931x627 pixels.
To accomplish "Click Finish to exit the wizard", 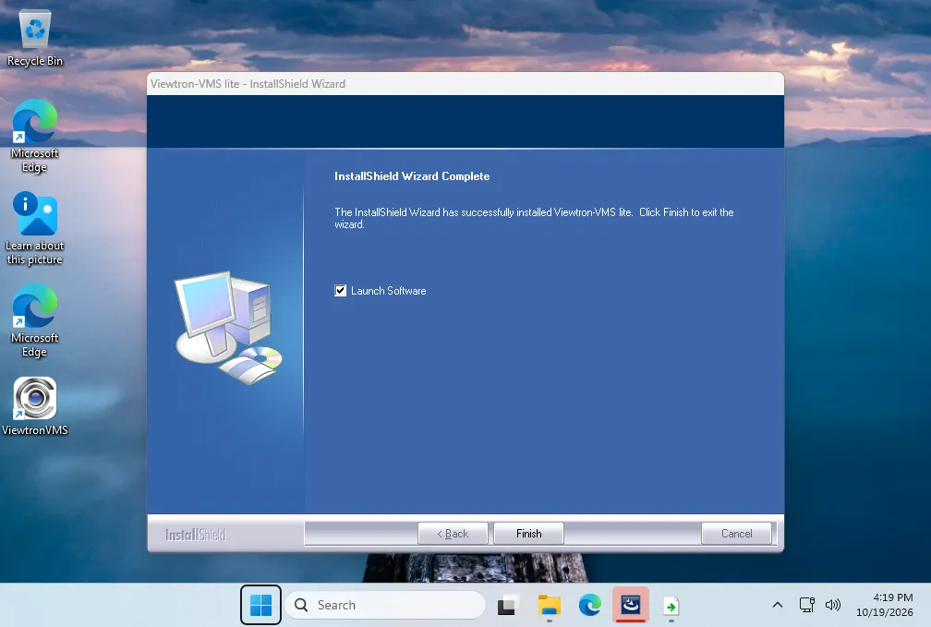I will pos(528,533).
